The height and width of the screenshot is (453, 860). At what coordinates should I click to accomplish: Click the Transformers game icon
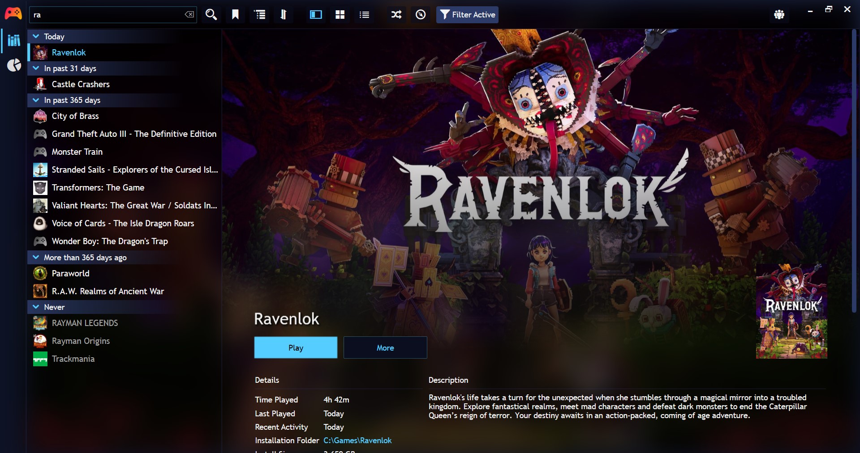pyautogui.click(x=40, y=187)
